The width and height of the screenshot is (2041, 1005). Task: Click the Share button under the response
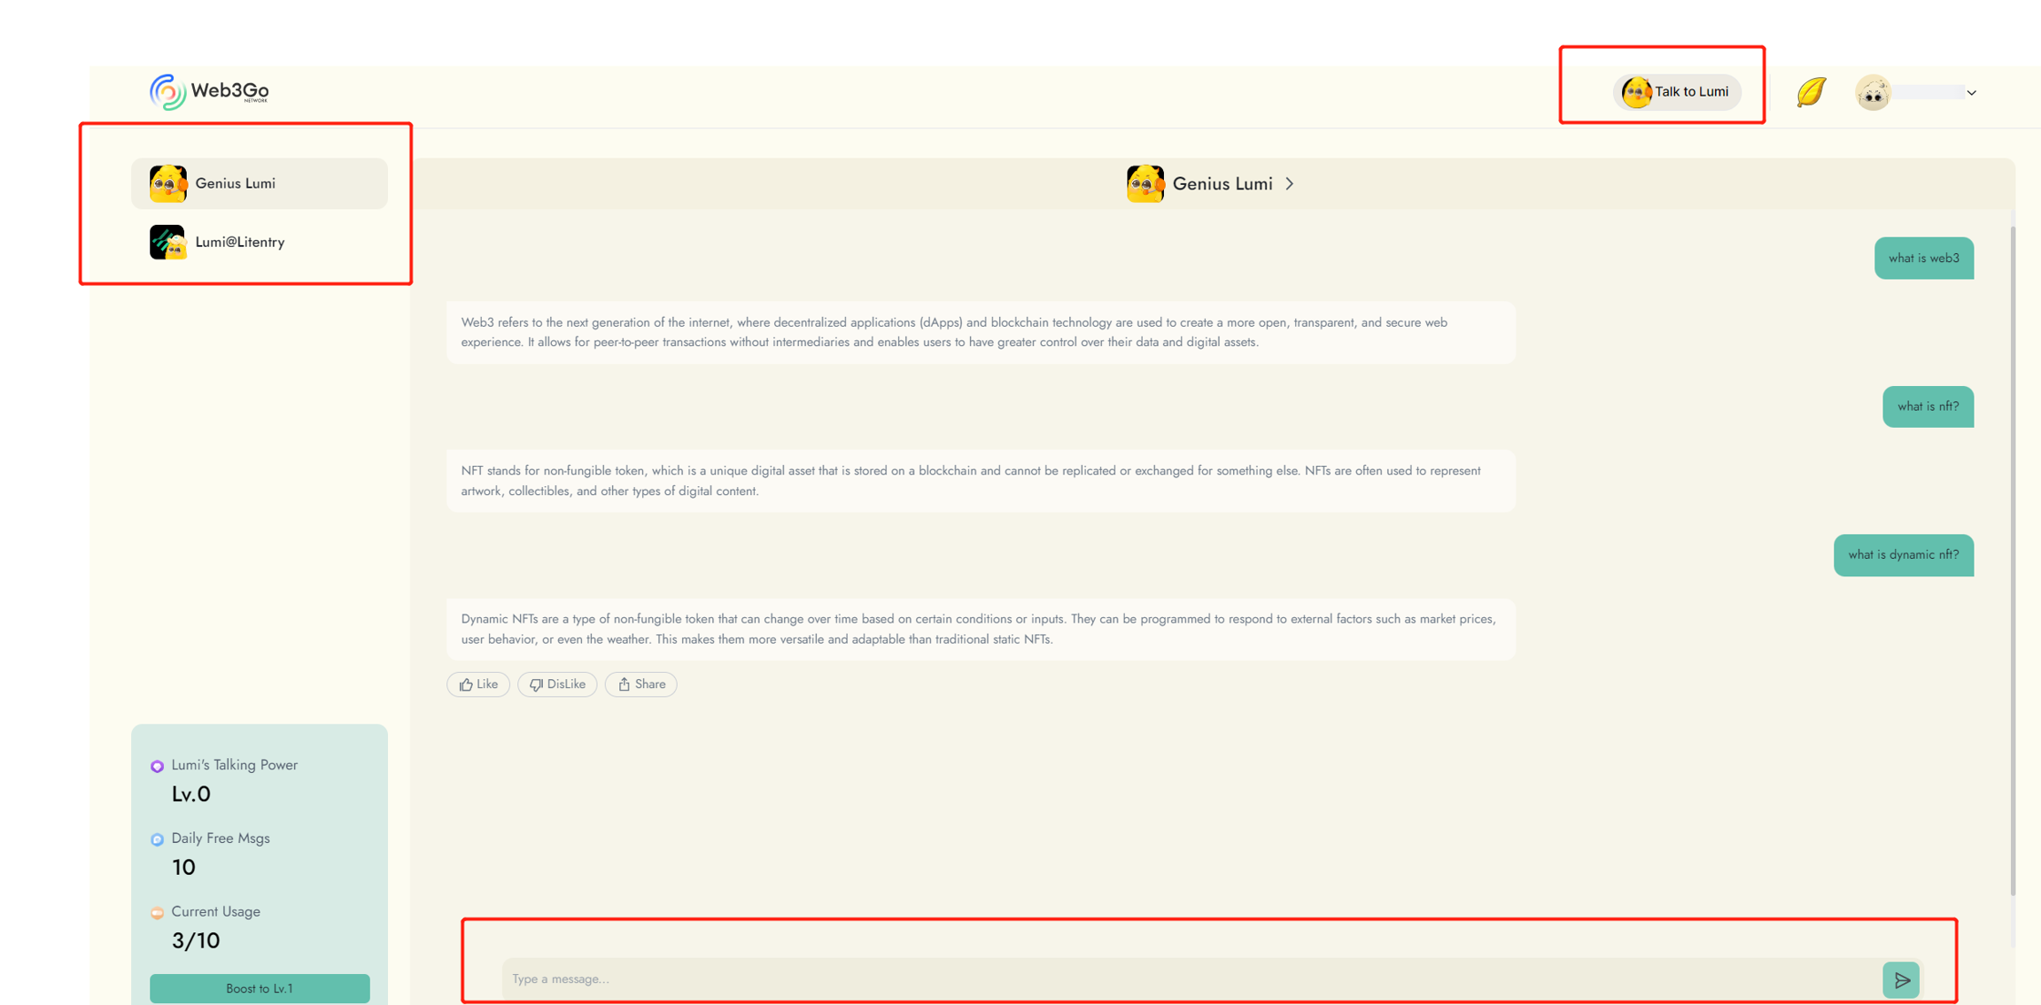(641, 684)
